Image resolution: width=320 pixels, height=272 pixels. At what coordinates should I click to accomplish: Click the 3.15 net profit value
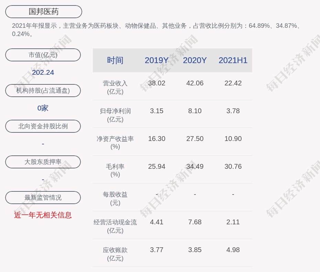tap(157, 111)
